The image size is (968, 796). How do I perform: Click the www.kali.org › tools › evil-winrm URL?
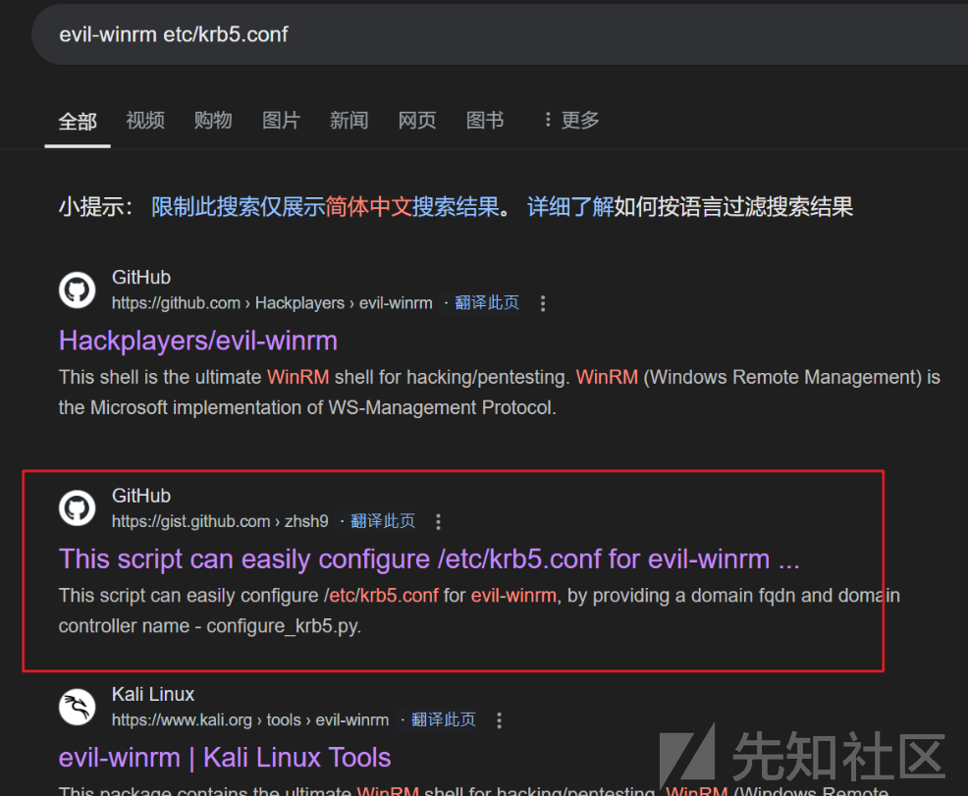pyautogui.click(x=250, y=720)
